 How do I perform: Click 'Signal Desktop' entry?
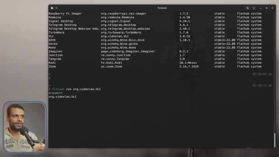tap(61, 21)
